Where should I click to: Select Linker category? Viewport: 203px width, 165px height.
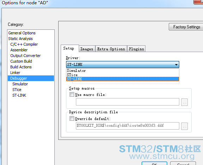(15, 73)
